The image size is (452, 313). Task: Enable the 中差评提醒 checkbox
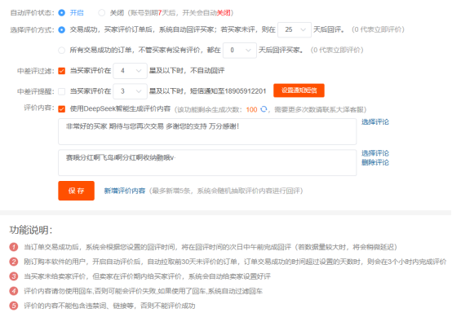[62, 91]
